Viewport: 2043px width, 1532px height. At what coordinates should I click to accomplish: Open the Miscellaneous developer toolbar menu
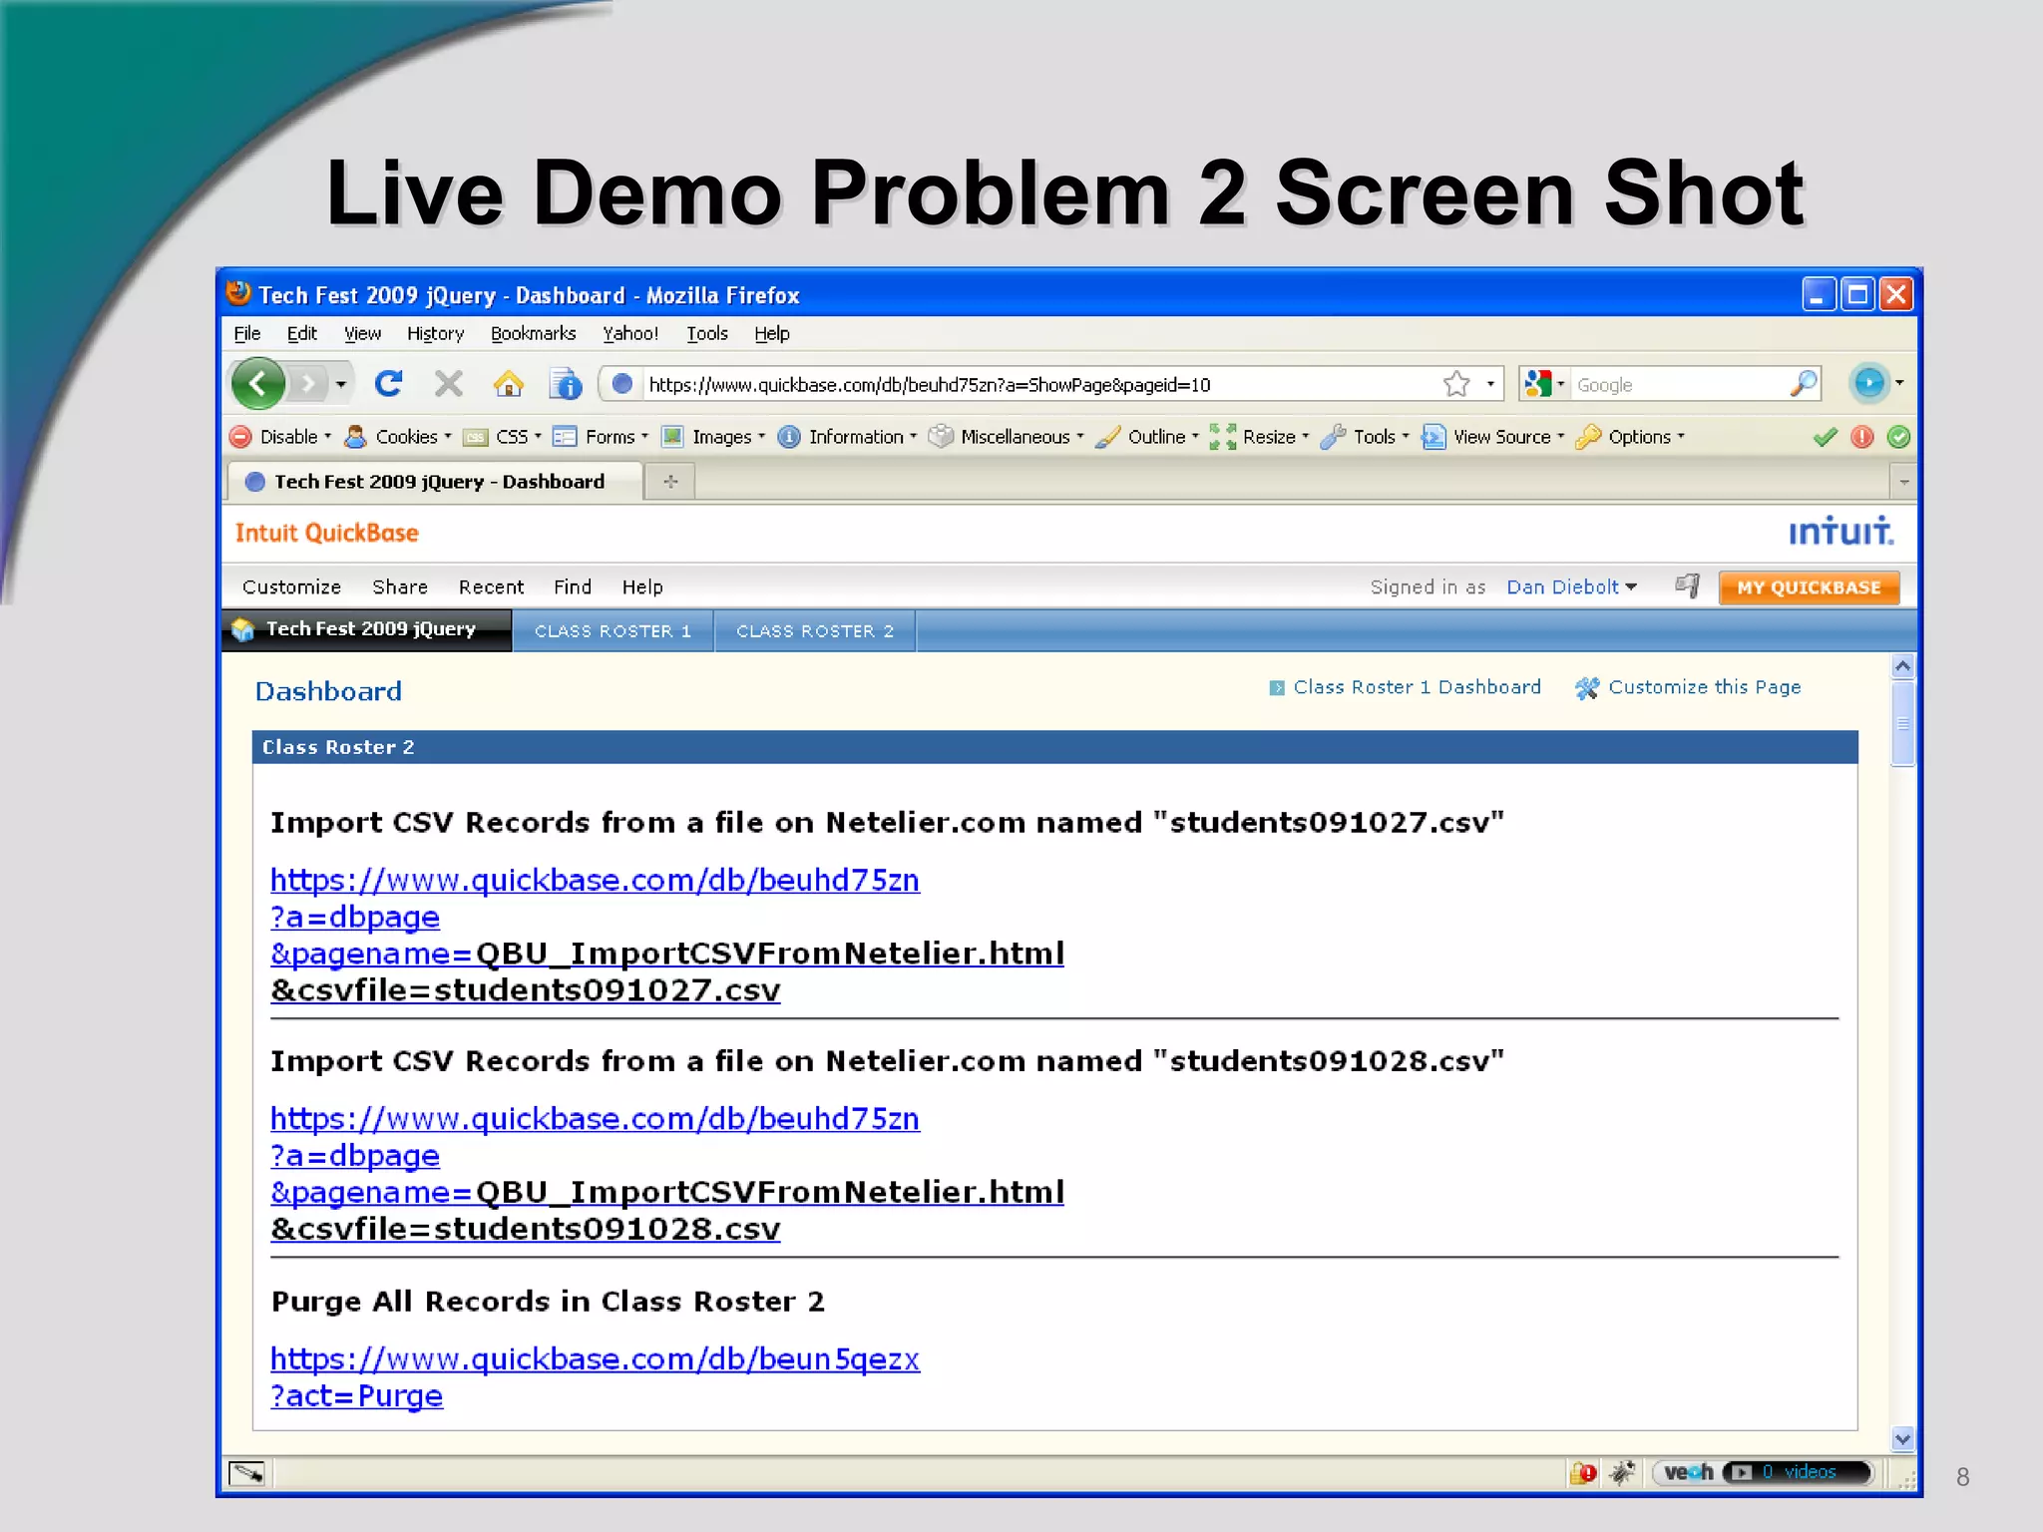point(1006,437)
